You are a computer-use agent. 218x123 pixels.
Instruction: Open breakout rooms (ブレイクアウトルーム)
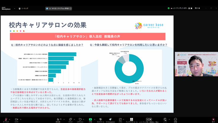pyautogui.click(x=131, y=119)
